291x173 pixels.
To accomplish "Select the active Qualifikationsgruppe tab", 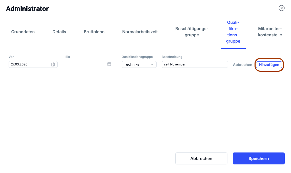I will coord(233,32).
